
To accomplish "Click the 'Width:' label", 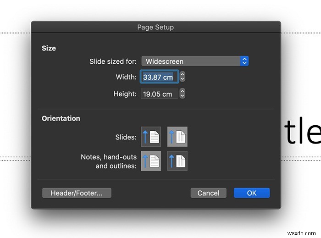I will [x=126, y=77].
